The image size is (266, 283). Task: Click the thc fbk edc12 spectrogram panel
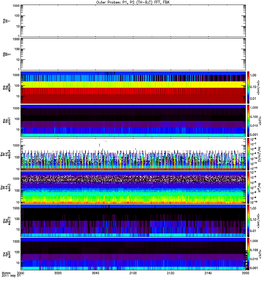coord(133,221)
